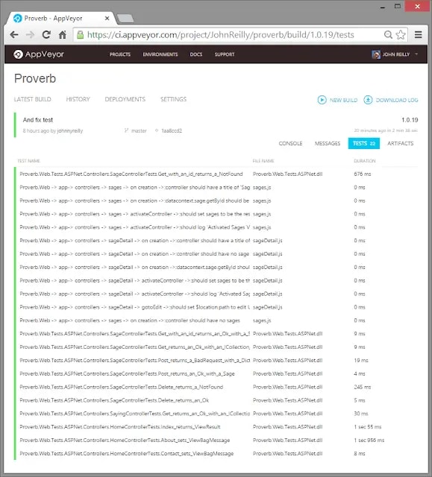Select the Delete_returns_an_Ok test row

tap(217, 400)
